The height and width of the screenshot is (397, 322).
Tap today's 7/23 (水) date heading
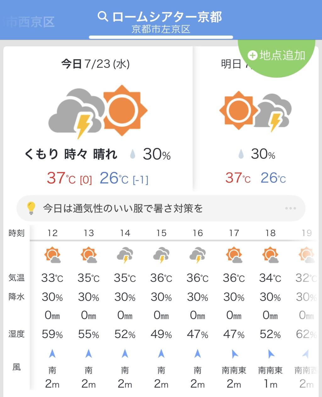click(x=95, y=64)
